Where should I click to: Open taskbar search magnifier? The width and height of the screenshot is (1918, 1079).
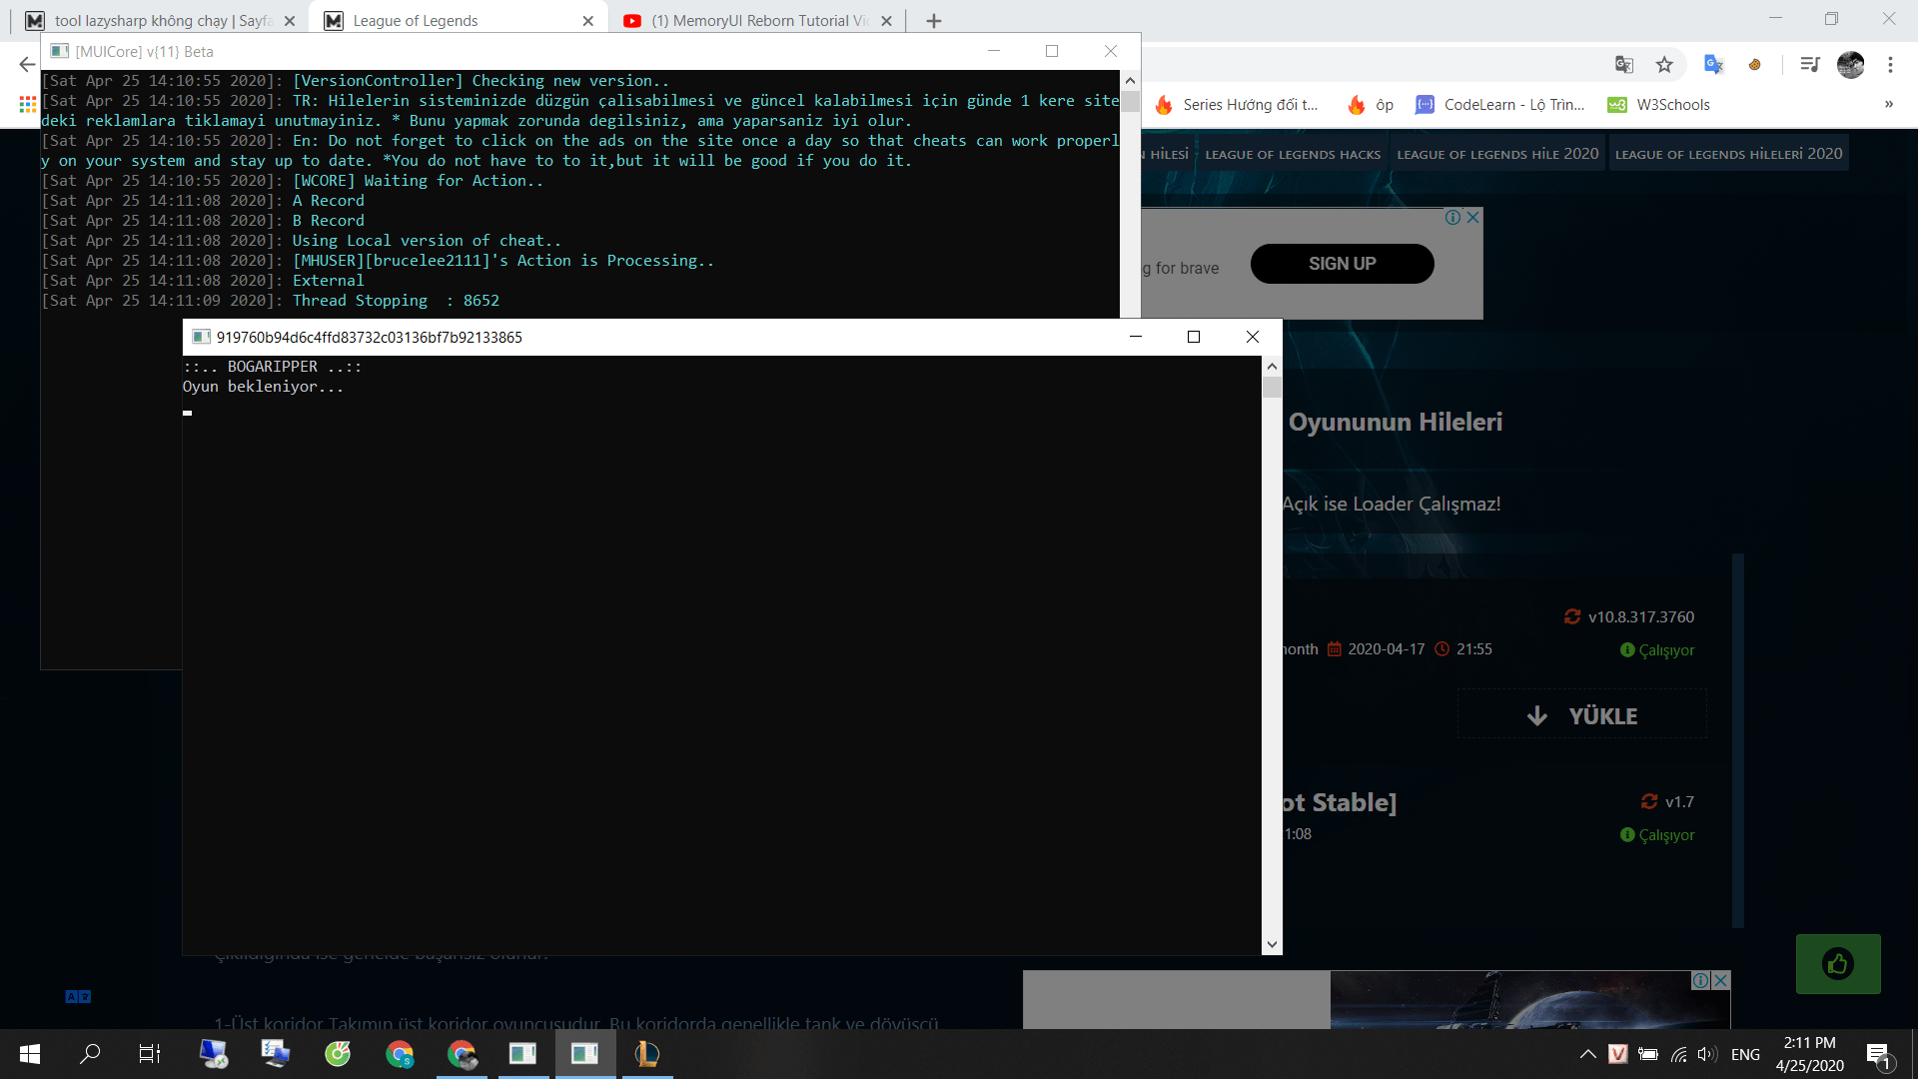tap(90, 1054)
